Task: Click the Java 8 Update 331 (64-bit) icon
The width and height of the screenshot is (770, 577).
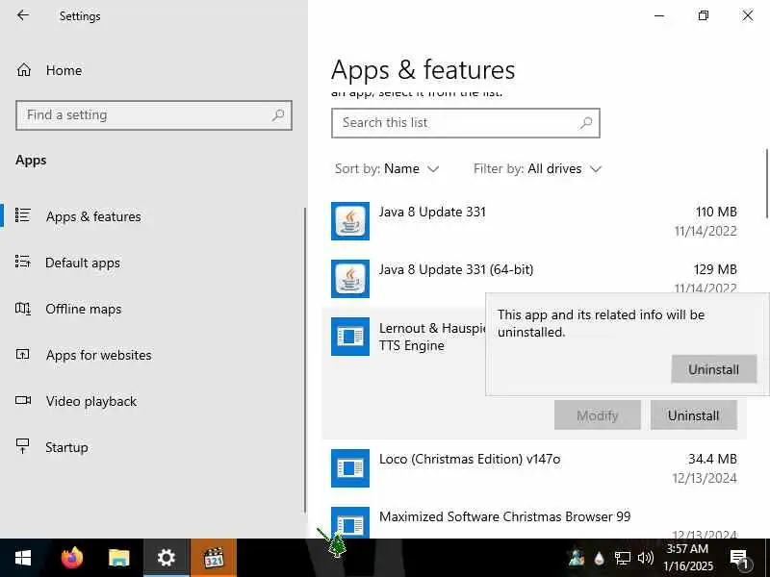Action: click(350, 279)
